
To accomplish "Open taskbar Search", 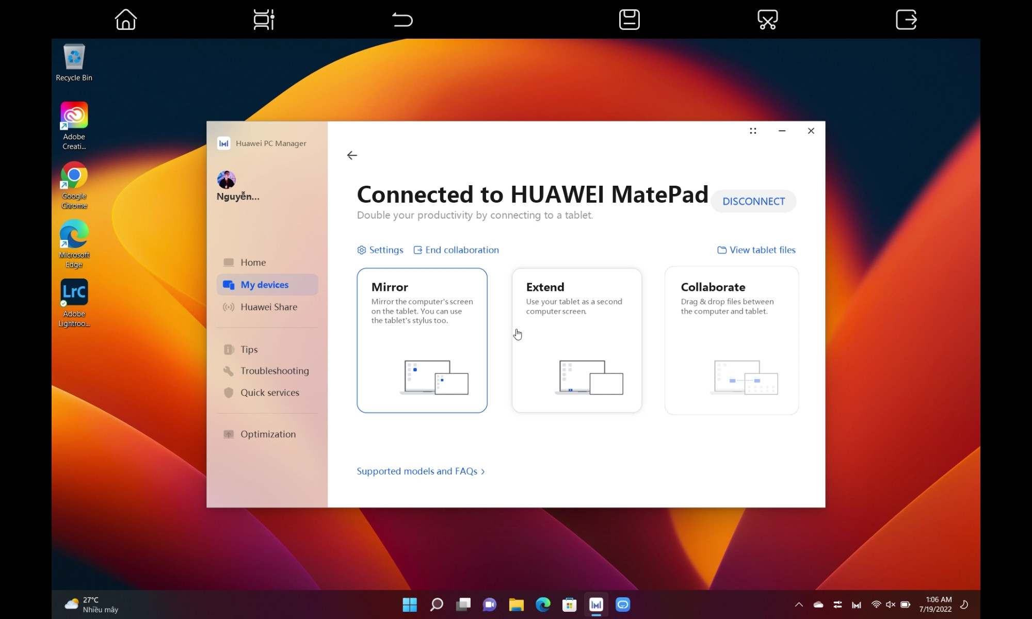I will pos(437,605).
